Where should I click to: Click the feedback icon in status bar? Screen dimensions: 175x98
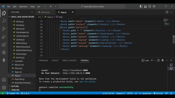[167, 93]
